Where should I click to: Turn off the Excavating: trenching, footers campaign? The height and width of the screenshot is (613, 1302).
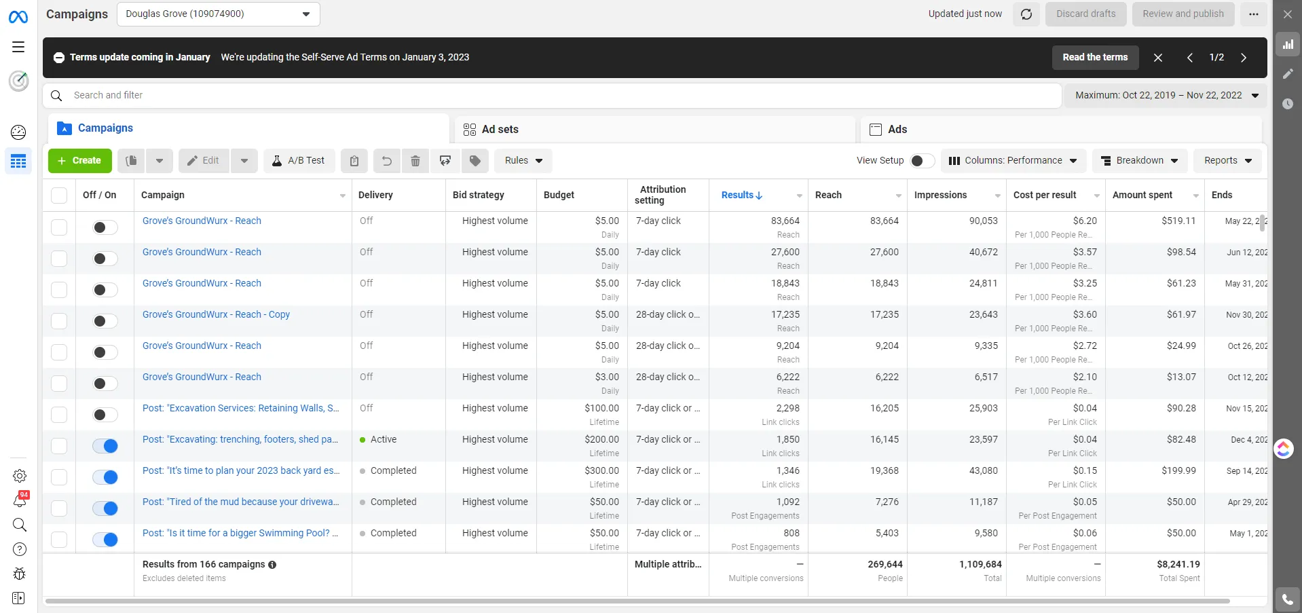click(105, 446)
